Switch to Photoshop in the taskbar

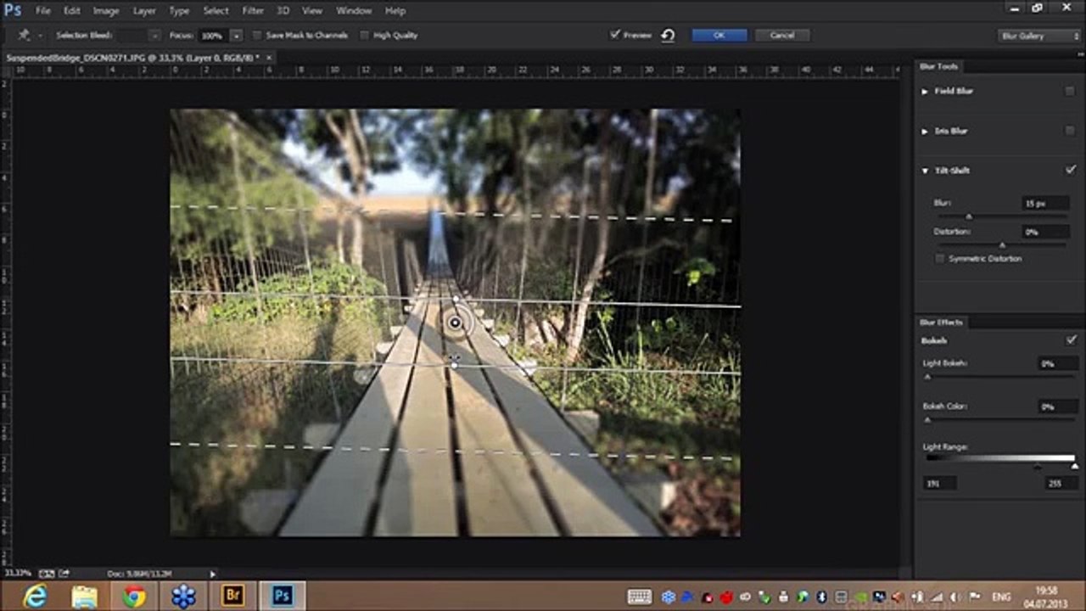pyautogui.click(x=282, y=596)
